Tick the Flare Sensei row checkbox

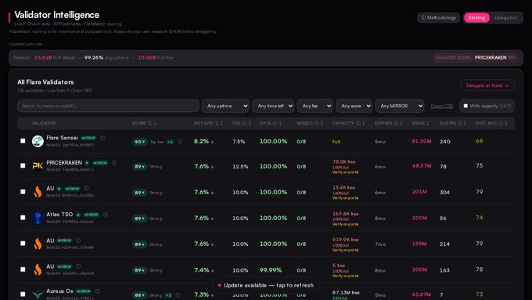point(23,141)
